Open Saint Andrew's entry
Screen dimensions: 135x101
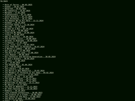tap(18, 17)
